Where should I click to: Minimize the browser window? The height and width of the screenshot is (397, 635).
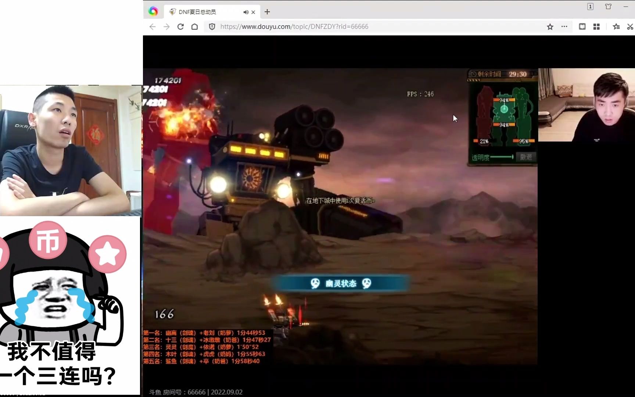(x=625, y=7)
